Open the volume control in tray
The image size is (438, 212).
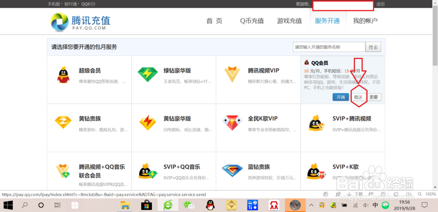366,205
